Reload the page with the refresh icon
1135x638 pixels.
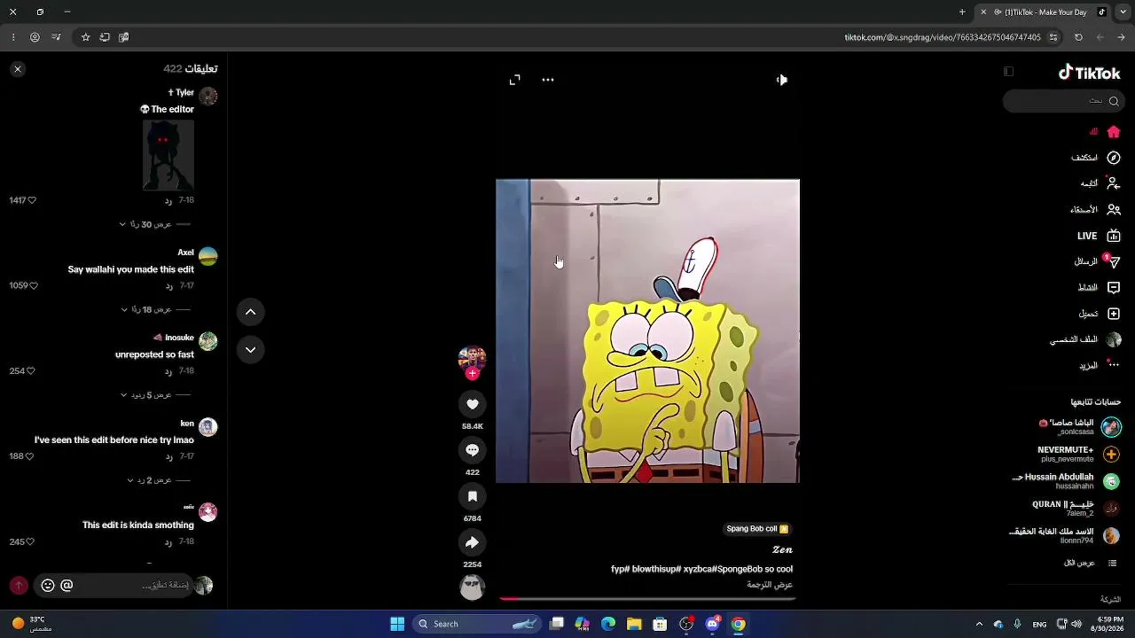pos(1078,37)
